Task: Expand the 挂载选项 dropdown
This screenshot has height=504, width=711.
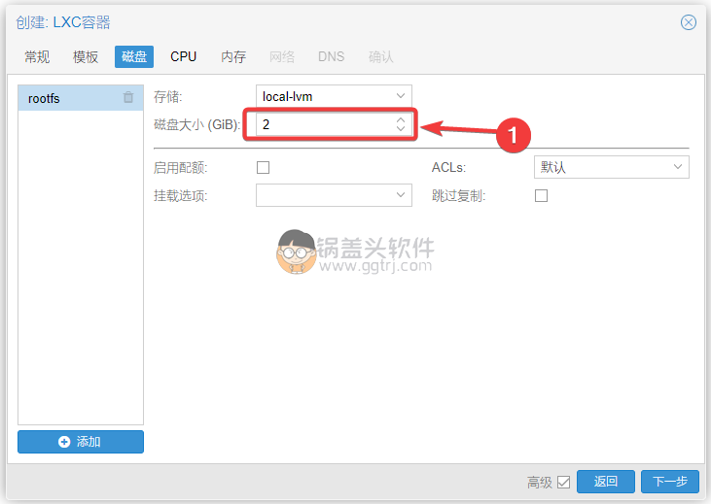Action: [334, 195]
